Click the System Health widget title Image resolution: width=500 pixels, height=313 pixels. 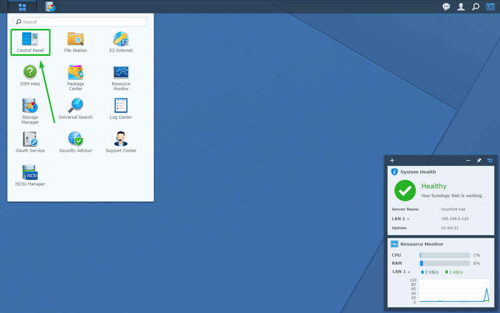coord(418,172)
